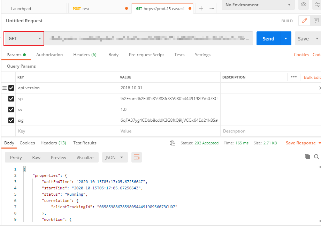Select the GET prod-13.eastasi request tab
This screenshot has height=226, width=321.
tap(162, 9)
